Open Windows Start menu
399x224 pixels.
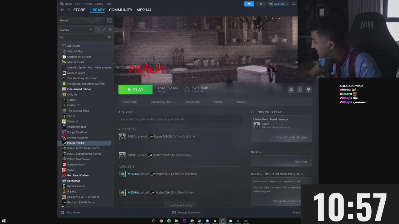[4, 221]
